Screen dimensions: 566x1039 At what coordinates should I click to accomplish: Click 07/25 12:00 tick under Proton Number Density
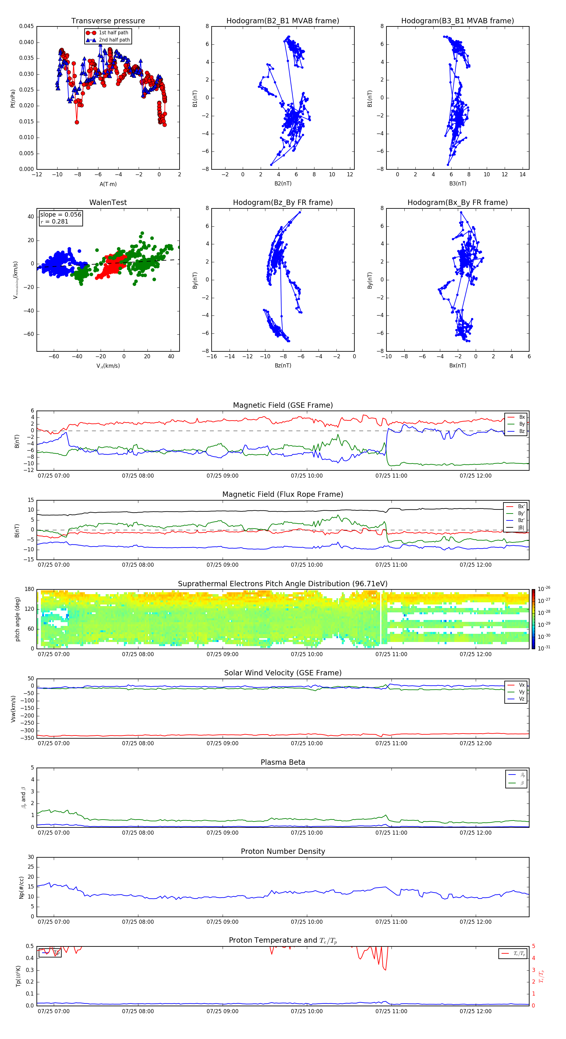click(x=476, y=922)
